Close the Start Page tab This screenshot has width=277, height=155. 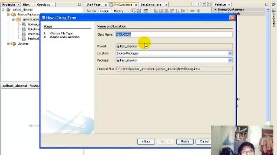106,5
